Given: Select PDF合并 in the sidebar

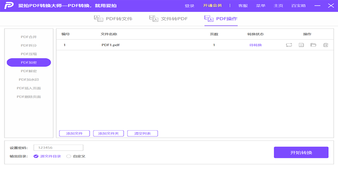Looking at the screenshot, I should (29, 37).
